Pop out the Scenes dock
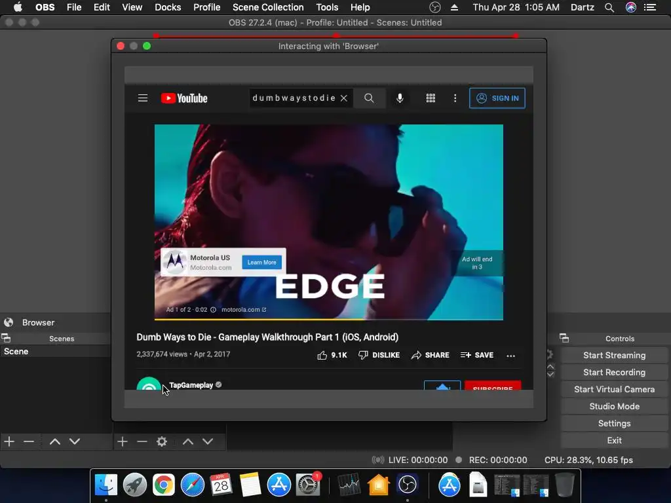The width and height of the screenshot is (671, 503). (x=6, y=339)
